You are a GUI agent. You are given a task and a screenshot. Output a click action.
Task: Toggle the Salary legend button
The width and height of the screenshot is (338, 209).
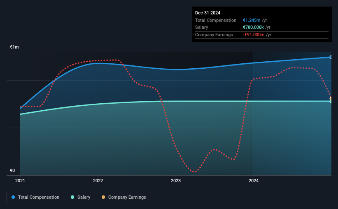[80, 197]
